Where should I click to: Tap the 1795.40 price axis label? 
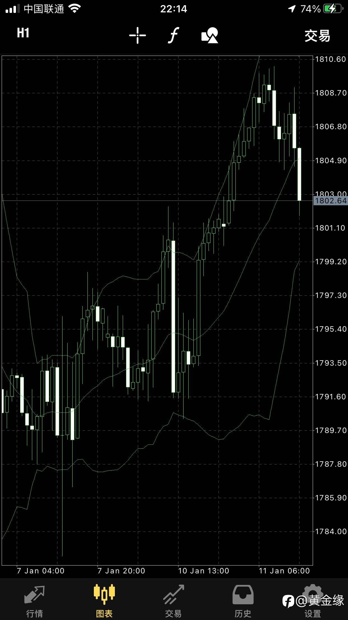[331, 329]
